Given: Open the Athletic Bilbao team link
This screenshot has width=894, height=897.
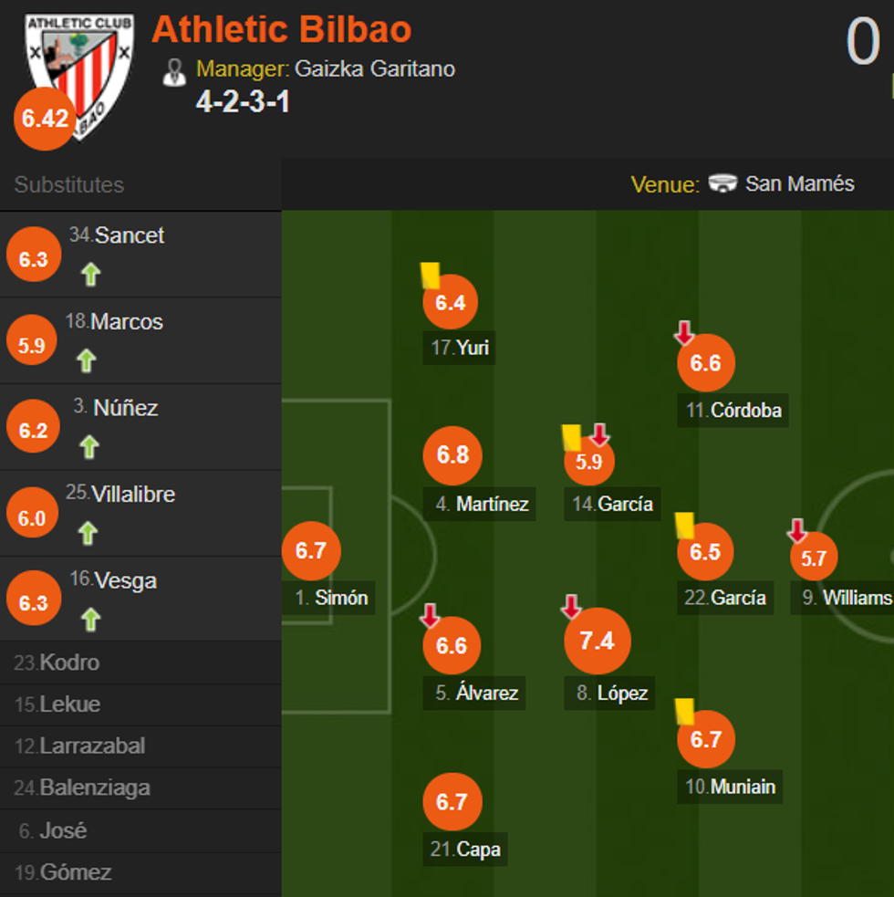Looking at the screenshot, I should 282,30.
